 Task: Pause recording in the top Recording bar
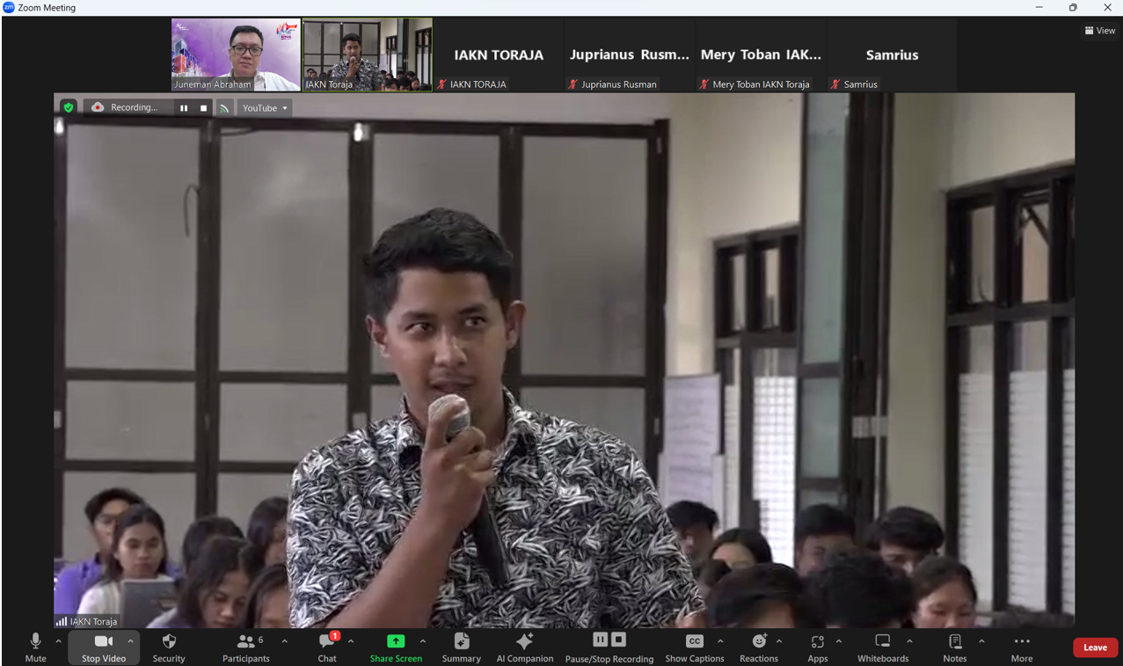pyautogui.click(x=184, y=108)
